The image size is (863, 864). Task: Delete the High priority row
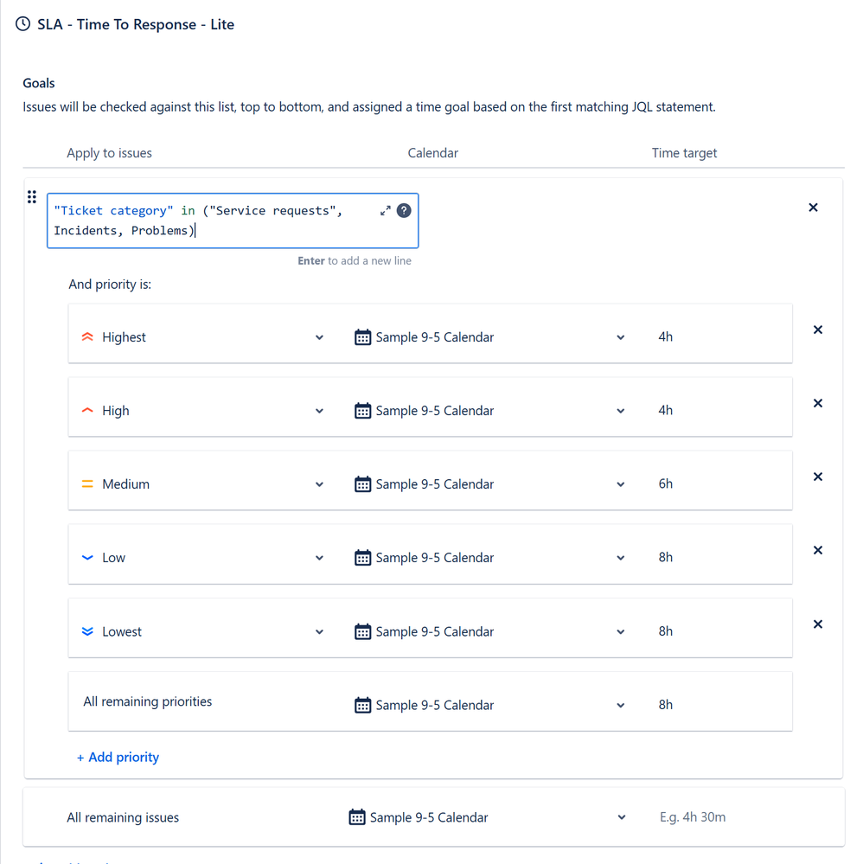tap(818, 403)
